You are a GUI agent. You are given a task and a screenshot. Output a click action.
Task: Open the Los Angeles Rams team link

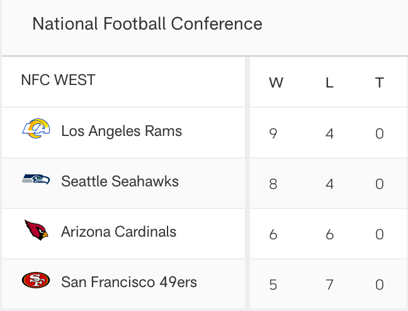(122, 131)
